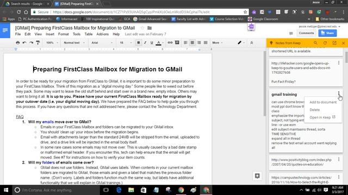Open the comment thread icon beside Comments
348x195 pixels.
point(291,34)
